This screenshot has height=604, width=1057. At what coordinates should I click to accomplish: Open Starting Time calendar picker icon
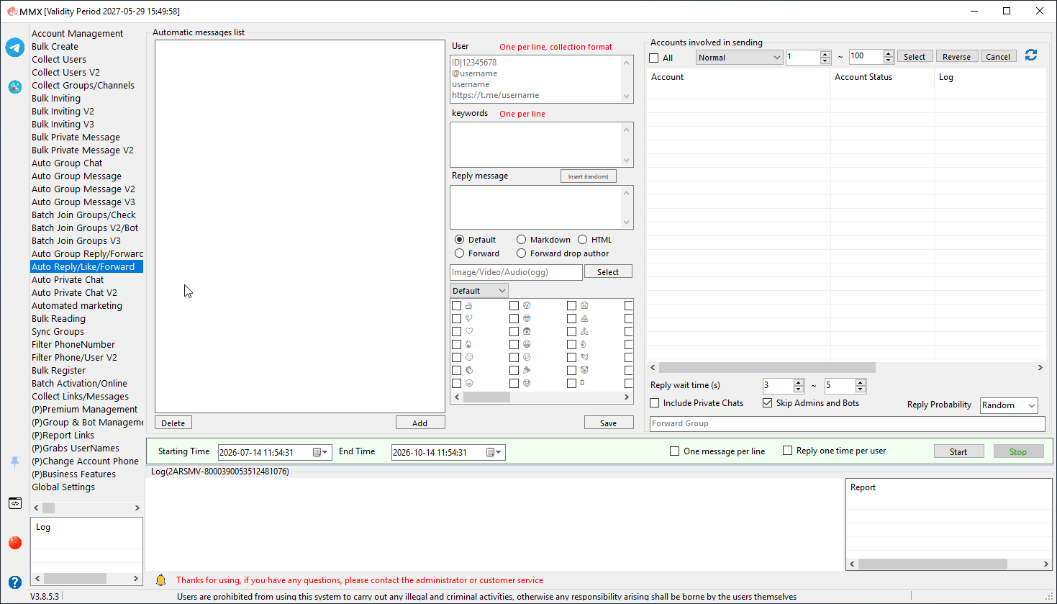pos(320,452)
